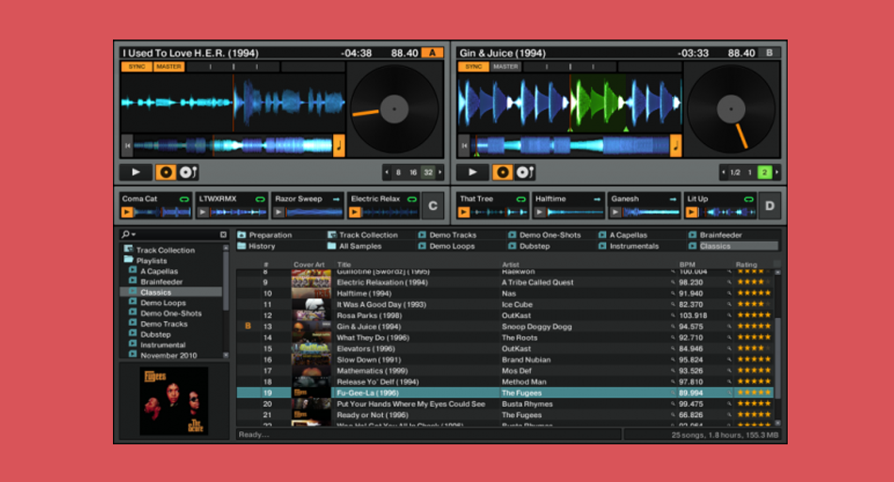
Task: Start playback on Deck B
Action: pos(472,171)
